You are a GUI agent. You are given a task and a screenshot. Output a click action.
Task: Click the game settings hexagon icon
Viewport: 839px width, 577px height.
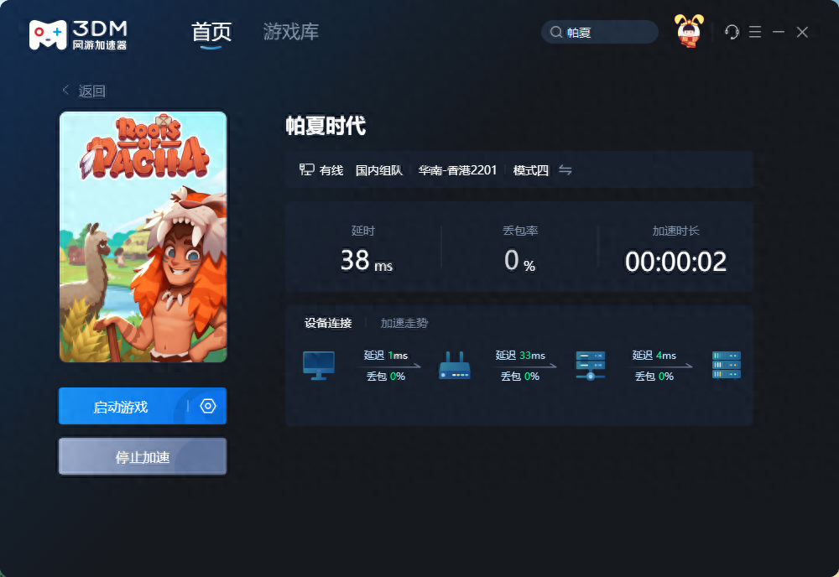pos(208,406)
